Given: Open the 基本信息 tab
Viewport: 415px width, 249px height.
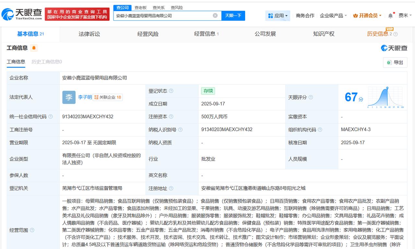Looking at the screenshot, I should 30,34.
